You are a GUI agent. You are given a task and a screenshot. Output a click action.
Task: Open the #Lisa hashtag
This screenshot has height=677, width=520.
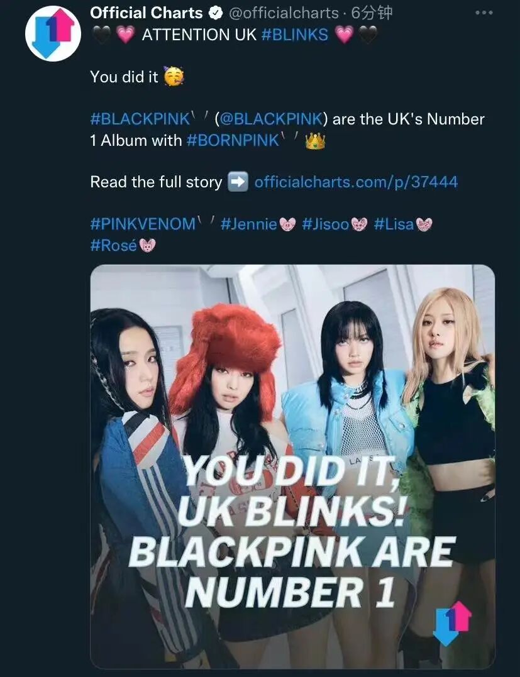pos(394,224)
